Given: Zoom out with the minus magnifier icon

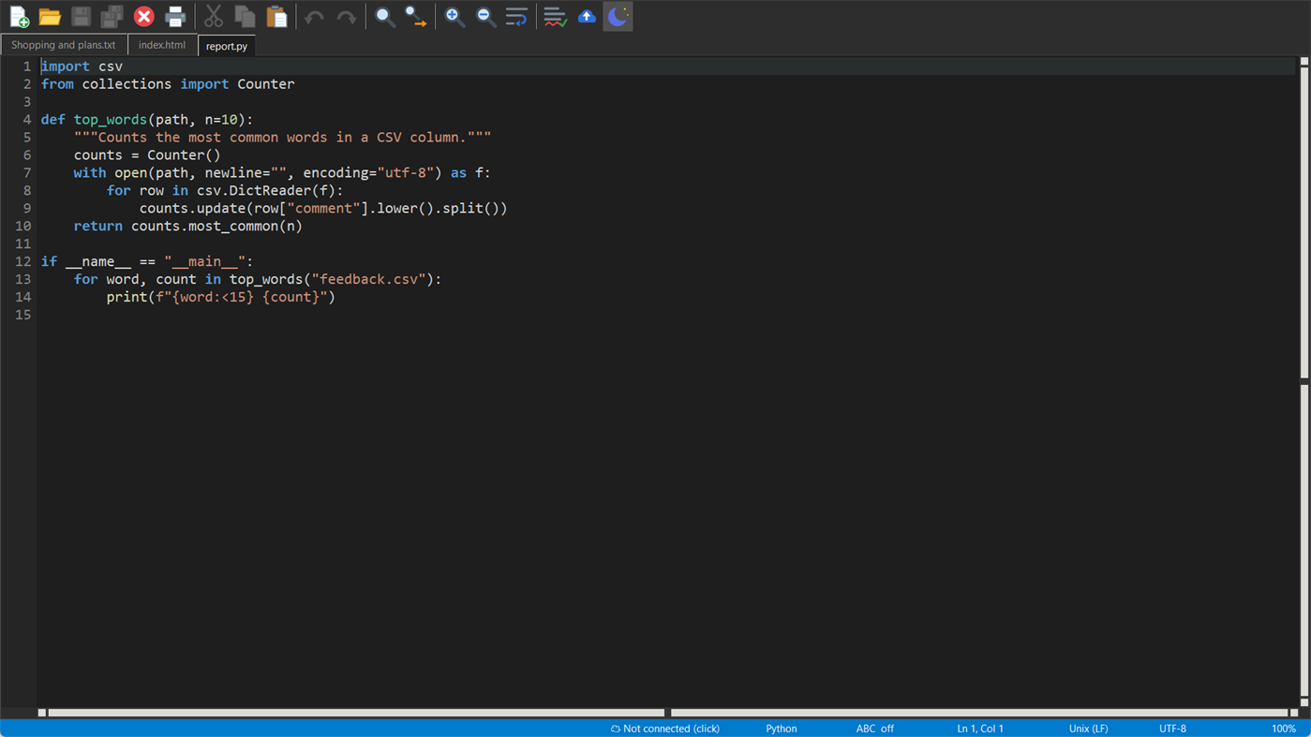Looking at the screenshot, I should click(x=485, y=17).
